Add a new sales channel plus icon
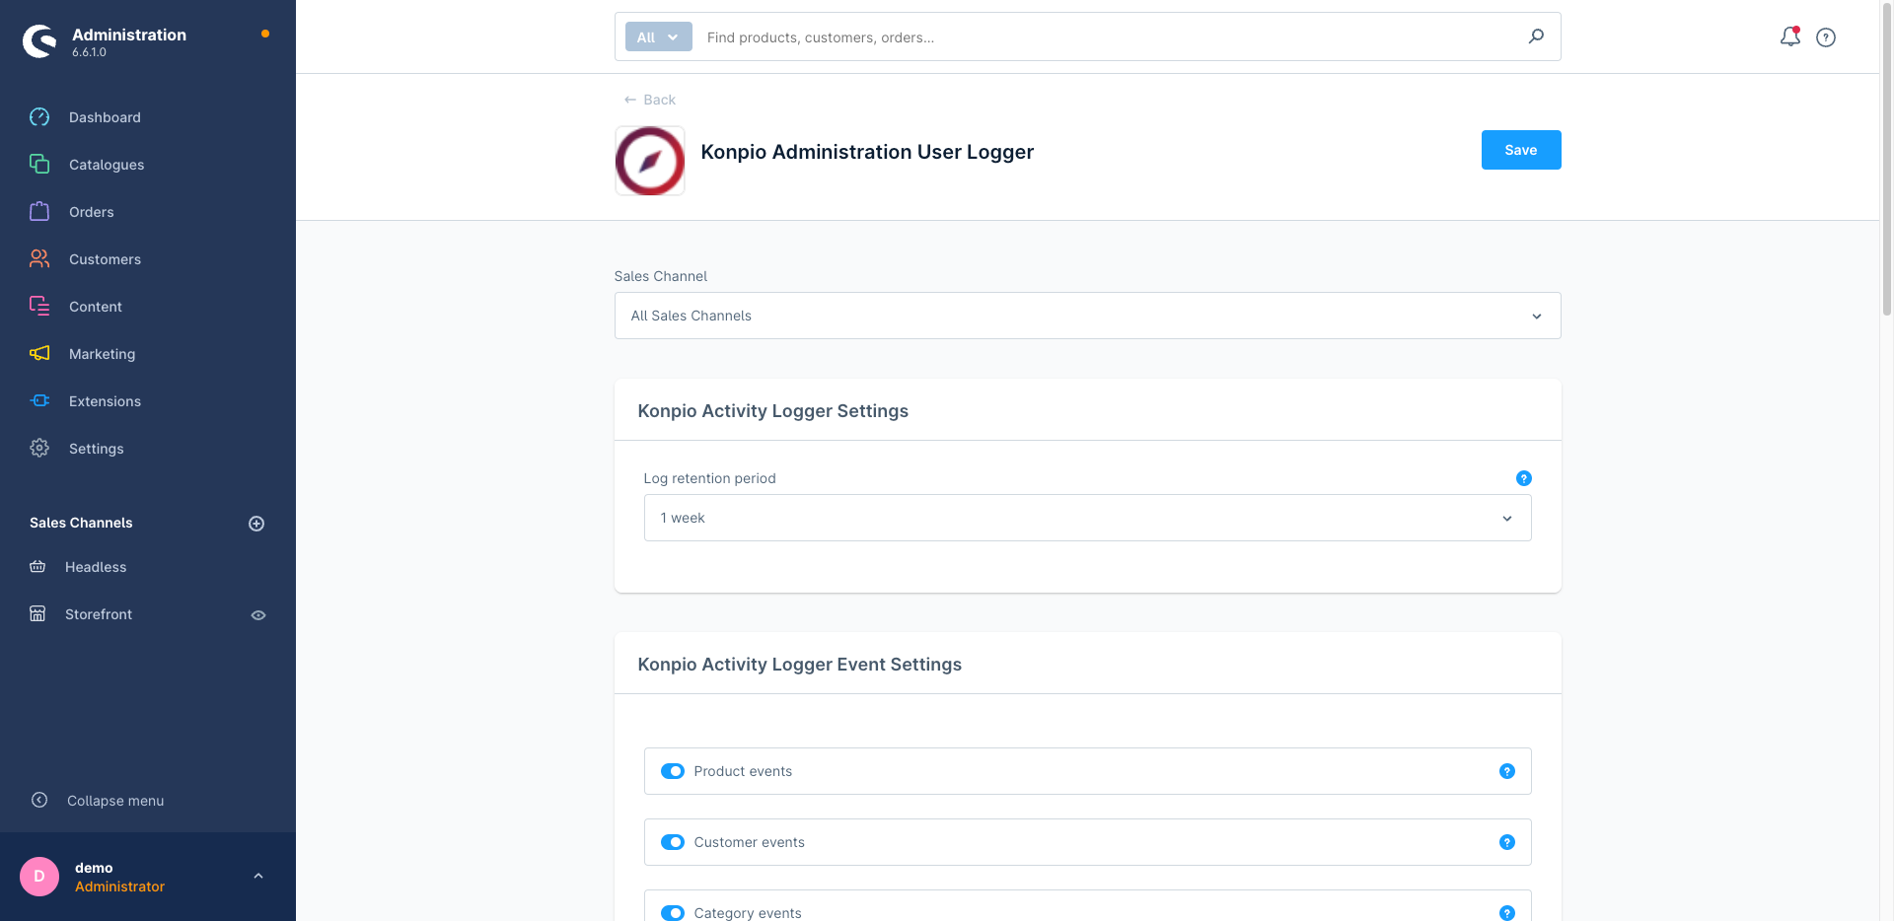Image resolution: width=1894 pixels, height=921 pixels. click(x=256, y=524)
